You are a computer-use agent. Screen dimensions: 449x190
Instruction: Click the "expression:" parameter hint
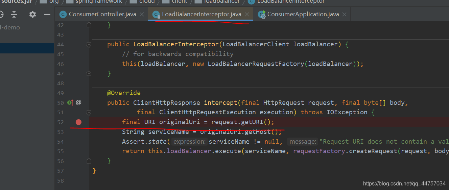click(x=189, y=142)
